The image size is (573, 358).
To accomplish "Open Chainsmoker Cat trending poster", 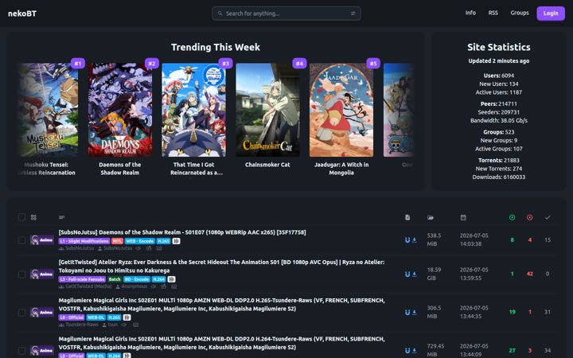I will [x=267, y=110].
